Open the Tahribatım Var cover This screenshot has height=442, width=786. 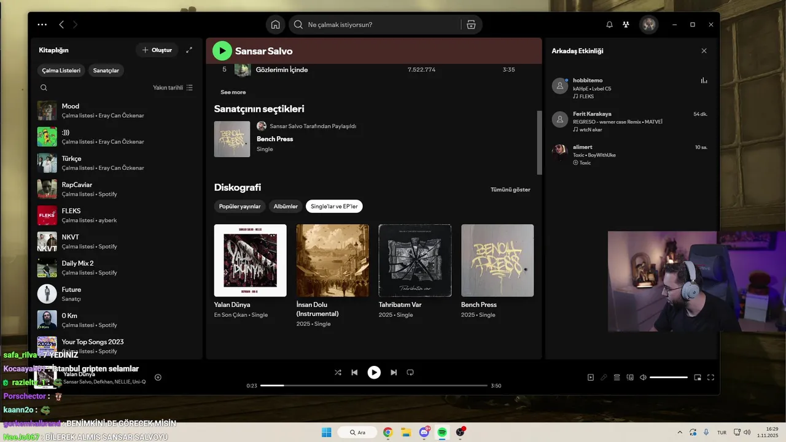click(415, 260)
